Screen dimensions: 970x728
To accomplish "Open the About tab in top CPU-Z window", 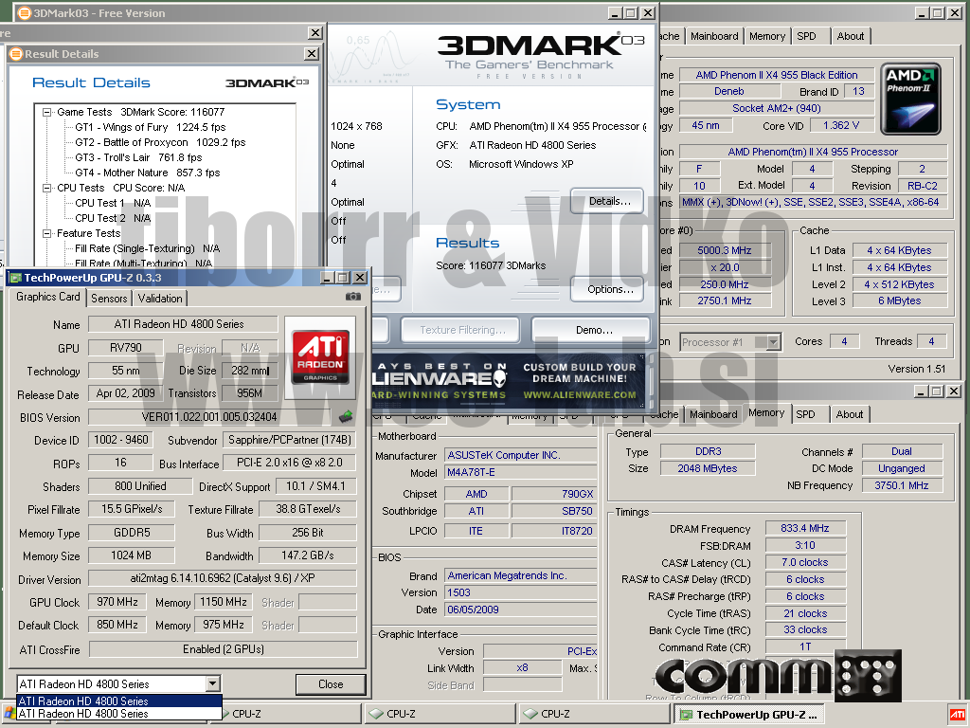I will pos(851,36).
